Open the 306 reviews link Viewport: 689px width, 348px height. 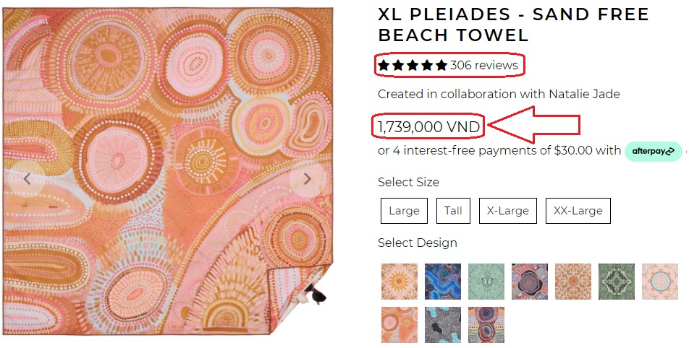(x=484, y=65)
